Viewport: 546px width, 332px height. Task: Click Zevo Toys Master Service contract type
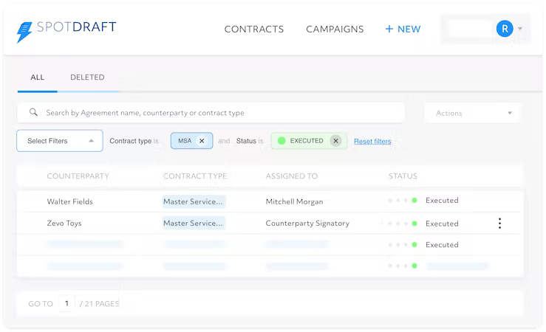point(194,224)
